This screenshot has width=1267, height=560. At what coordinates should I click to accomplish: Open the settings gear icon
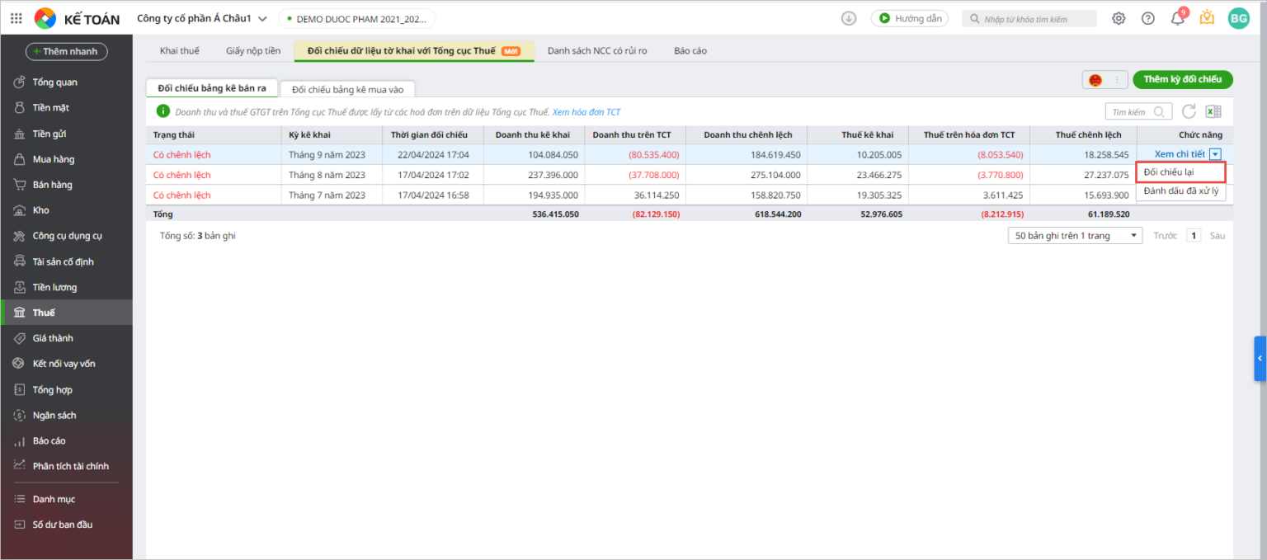(x=1119, y=18)
